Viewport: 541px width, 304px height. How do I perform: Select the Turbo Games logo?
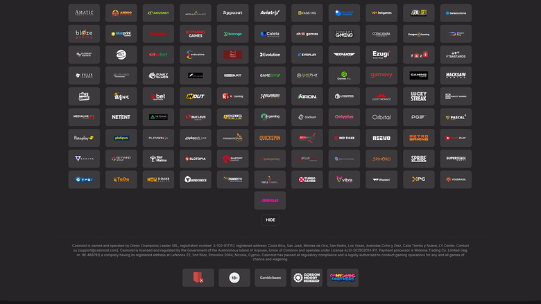(x=307, y=179)
